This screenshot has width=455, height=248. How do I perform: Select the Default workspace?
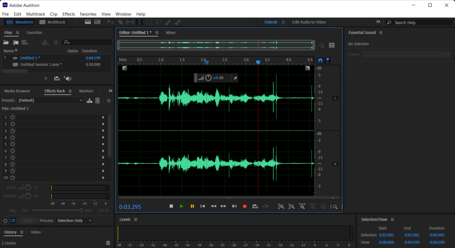point(270,22)
